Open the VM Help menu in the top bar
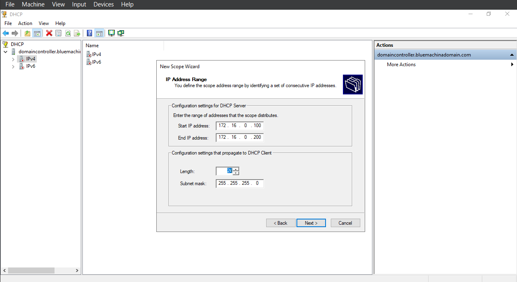The width and height of the screenshot is (517, 282). point(127,4)
